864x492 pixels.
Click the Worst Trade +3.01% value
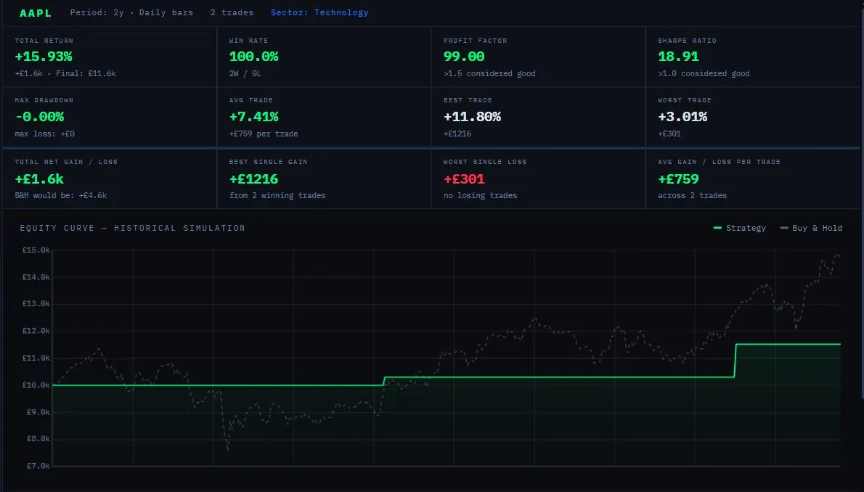tap(682, 116)
